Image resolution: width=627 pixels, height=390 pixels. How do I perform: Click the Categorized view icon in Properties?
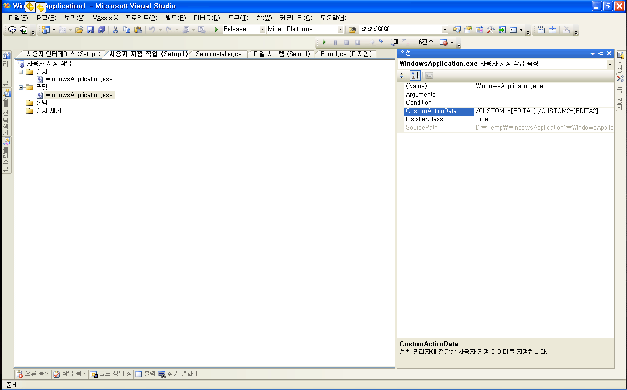click(x=404, y=76)
